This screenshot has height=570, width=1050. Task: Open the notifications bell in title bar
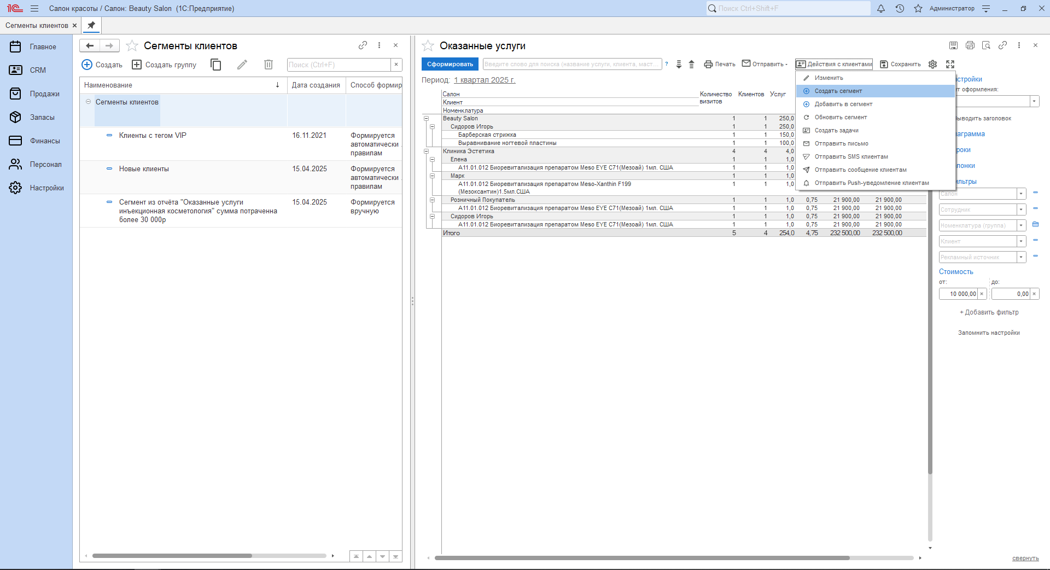(881, 8)
